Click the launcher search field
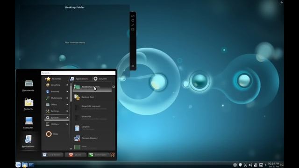The image size is (299, 168). 78,73
